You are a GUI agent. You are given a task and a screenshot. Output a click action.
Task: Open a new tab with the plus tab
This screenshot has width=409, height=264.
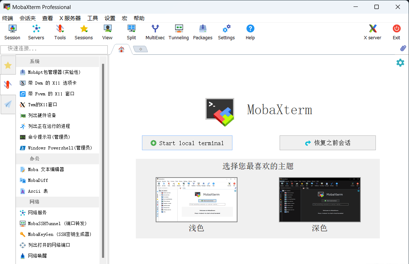(x=141, y=49)
